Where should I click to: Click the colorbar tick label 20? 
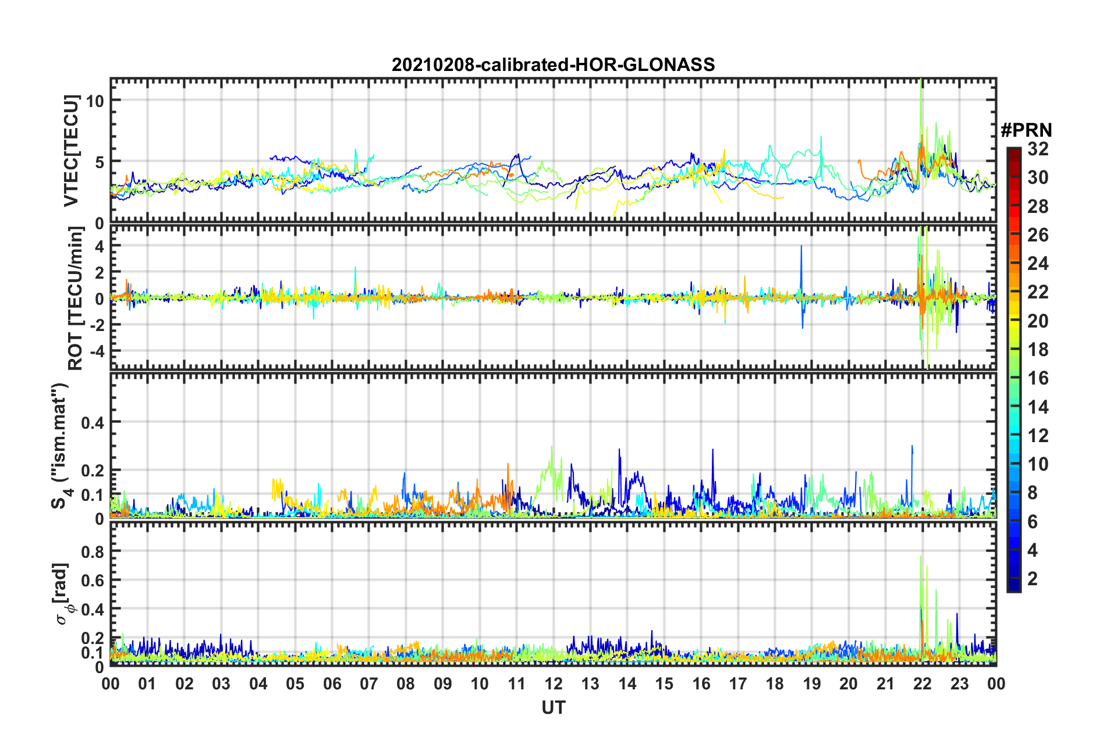click(x=1038, y=321)
